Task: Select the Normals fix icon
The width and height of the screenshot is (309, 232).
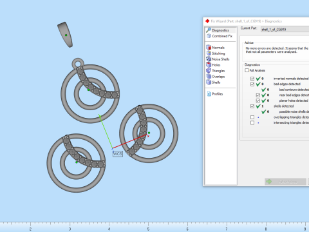Action: click(209, 48)
